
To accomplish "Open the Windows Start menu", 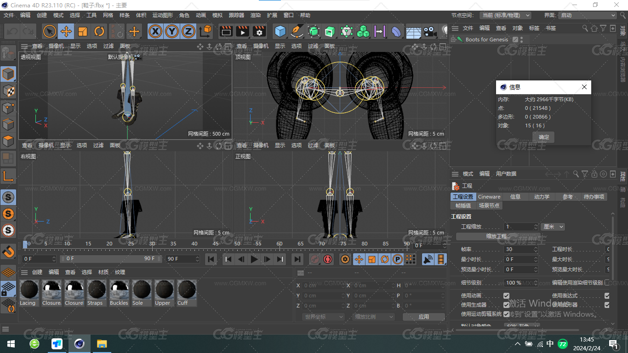I will (x=11, y=344).
